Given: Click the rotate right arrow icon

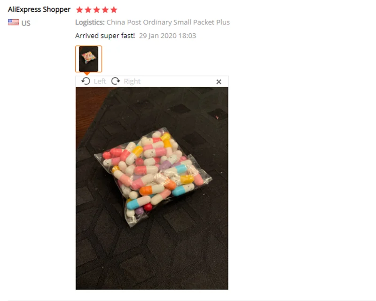Looking at the screenshot, I should 116,81.
